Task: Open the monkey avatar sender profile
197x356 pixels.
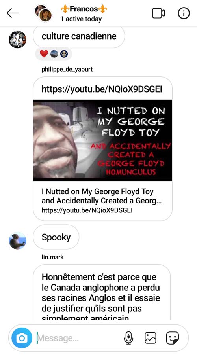Action: coord(17,240)
